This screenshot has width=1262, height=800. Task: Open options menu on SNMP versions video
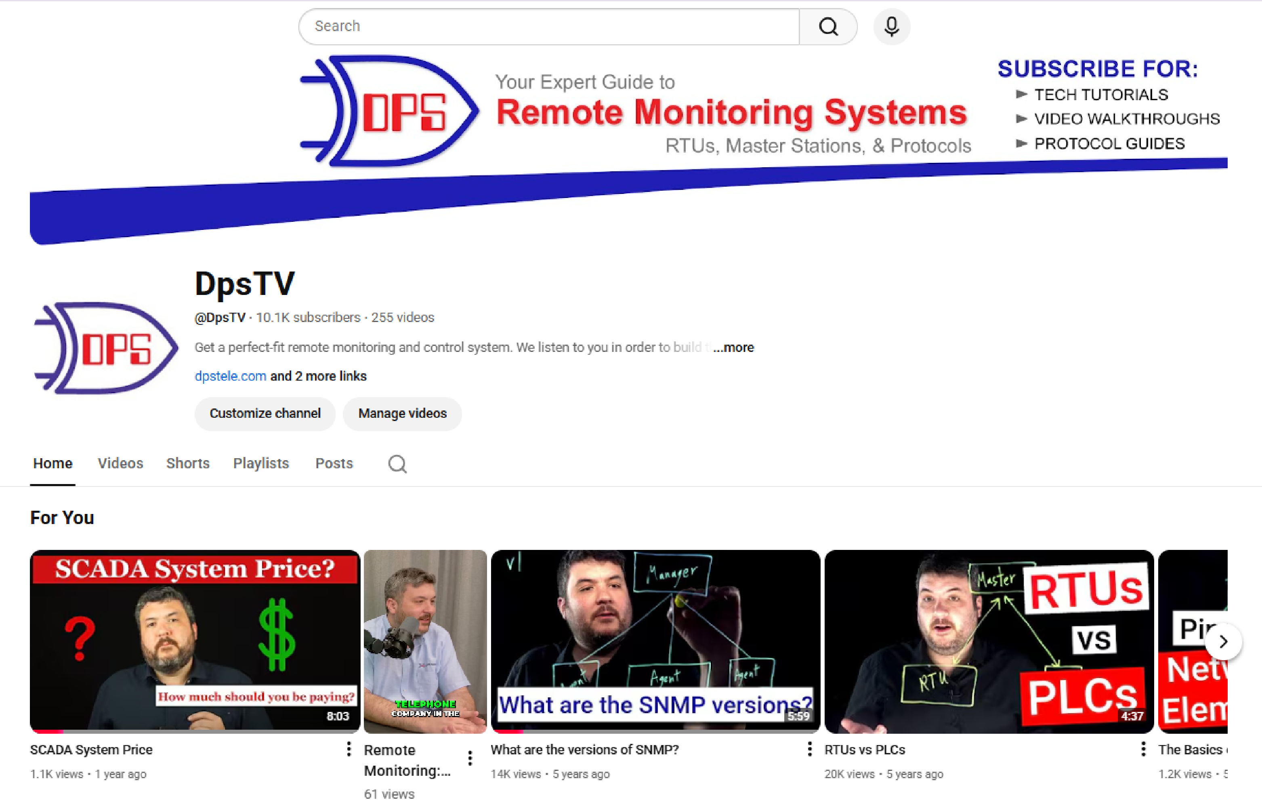click(x=809, y=749)
